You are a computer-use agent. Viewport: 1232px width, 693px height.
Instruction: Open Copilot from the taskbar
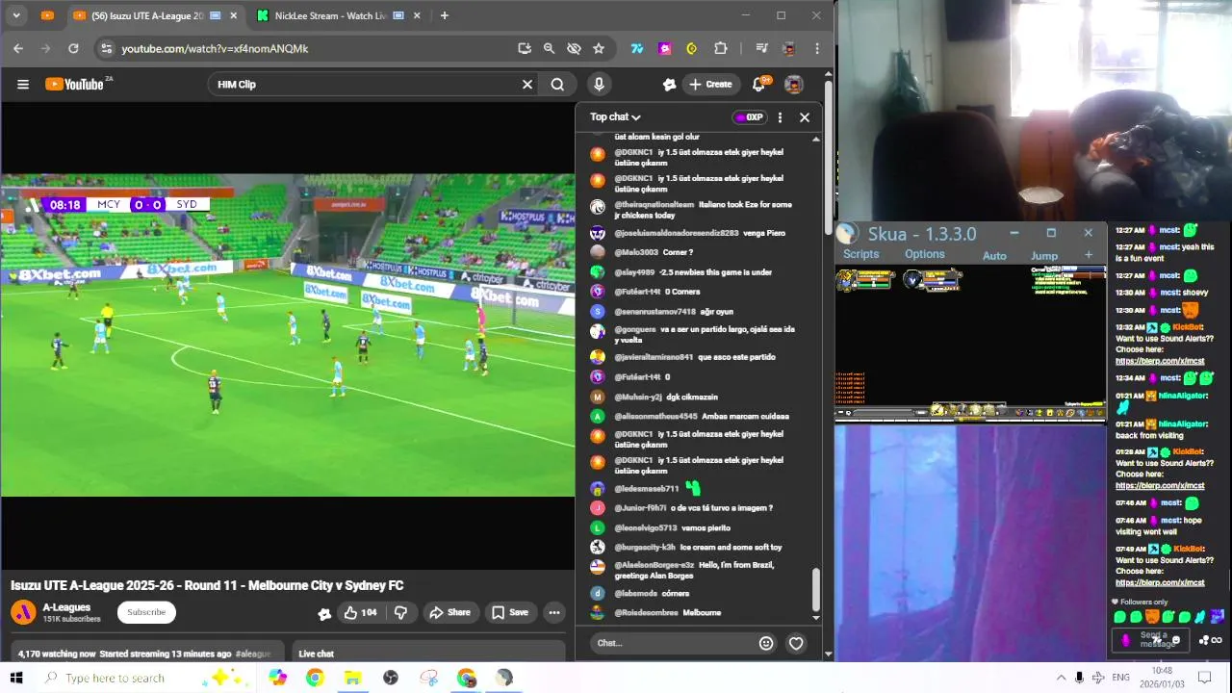(278, 678)
